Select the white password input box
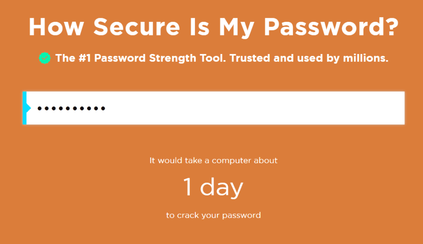The width and height of the screenshot is (423, 244). (x=213, y=108)
